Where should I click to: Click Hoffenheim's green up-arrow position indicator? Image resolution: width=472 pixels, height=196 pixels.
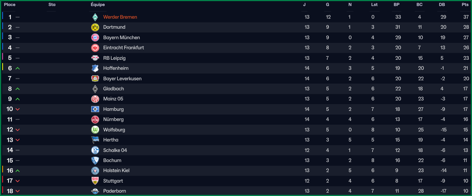18,68
